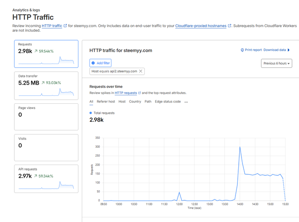Switch to the Path tab

pos(148,101)
